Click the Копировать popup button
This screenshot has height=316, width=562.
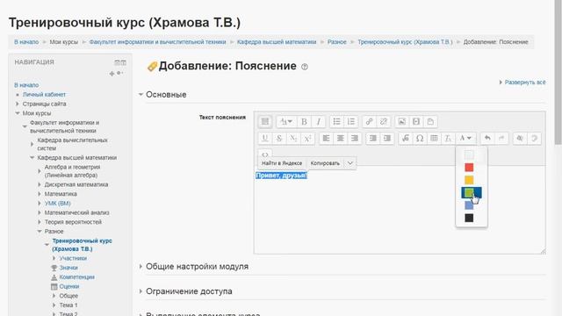coord(325,163)
